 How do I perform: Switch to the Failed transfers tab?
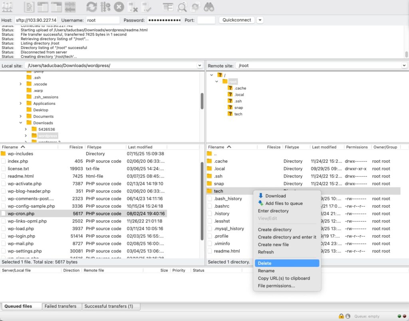point(61,306)
